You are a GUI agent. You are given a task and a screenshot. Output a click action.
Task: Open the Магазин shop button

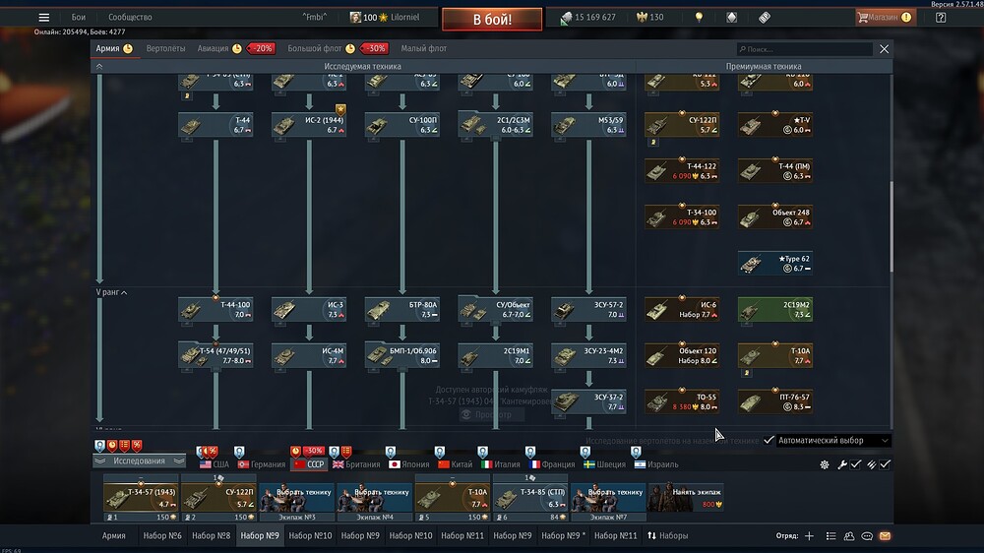[x=885, y=18]
